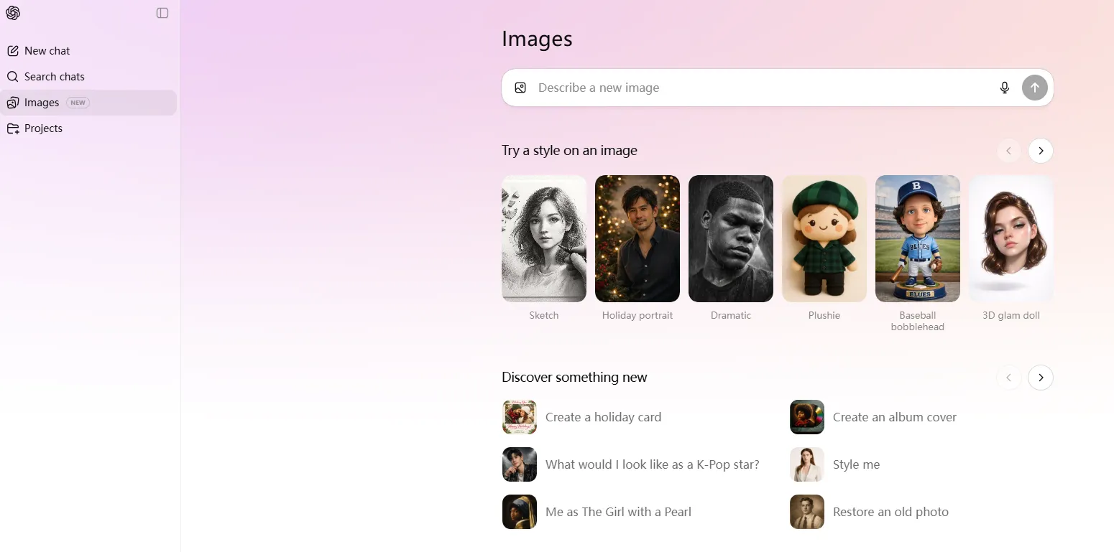Viewport: 1114px width, 552px height.
Task: Click the right arrow next to Discover something new
Action: point(1040,377)
